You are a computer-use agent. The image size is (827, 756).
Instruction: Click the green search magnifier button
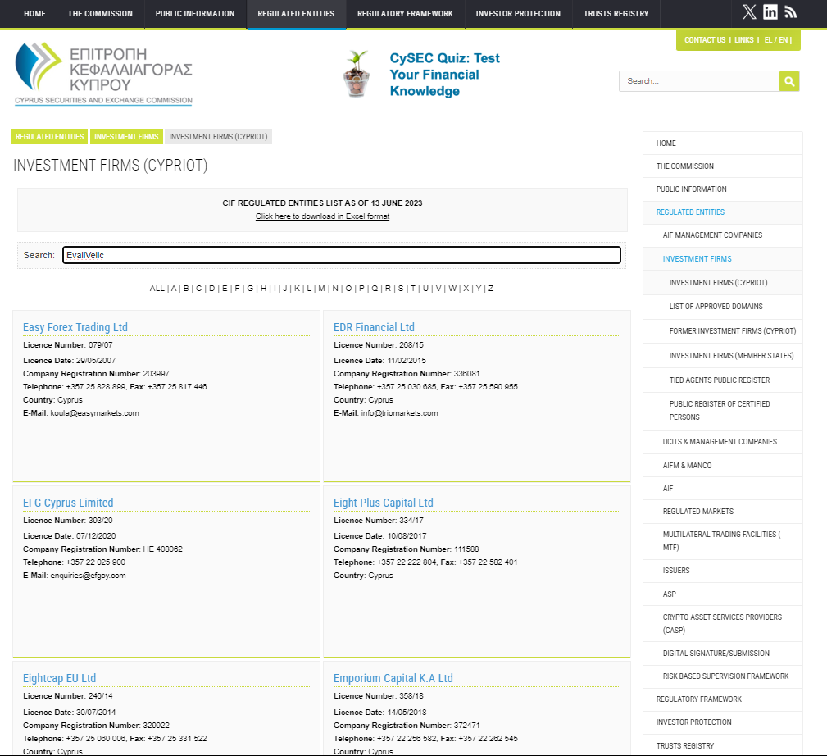click(x=789, y=81)
